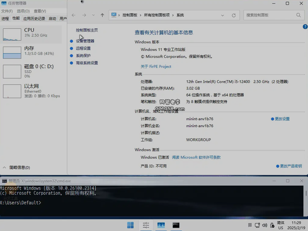This screenshot has height=231, width=308.
Task: Click the blue help question mark icon
Action: point(305,27)
